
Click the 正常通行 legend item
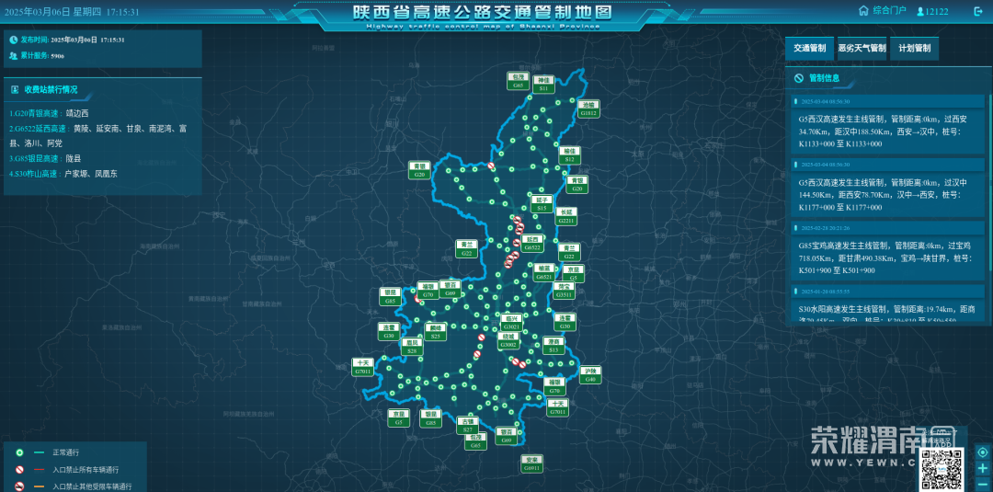click(65, 452)
